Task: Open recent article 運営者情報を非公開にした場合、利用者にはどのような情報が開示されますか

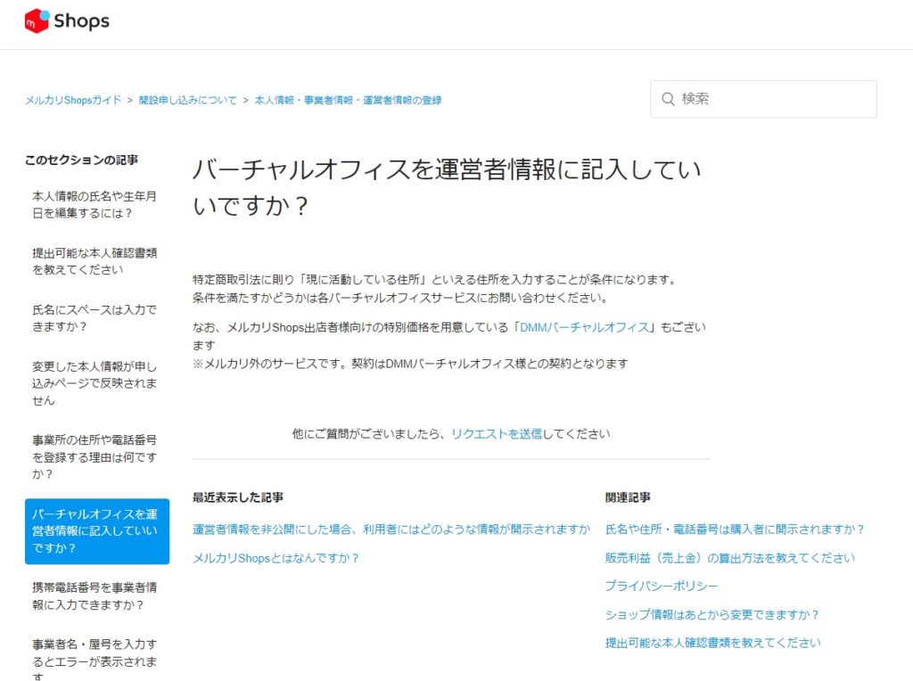Action: (391, 529)
